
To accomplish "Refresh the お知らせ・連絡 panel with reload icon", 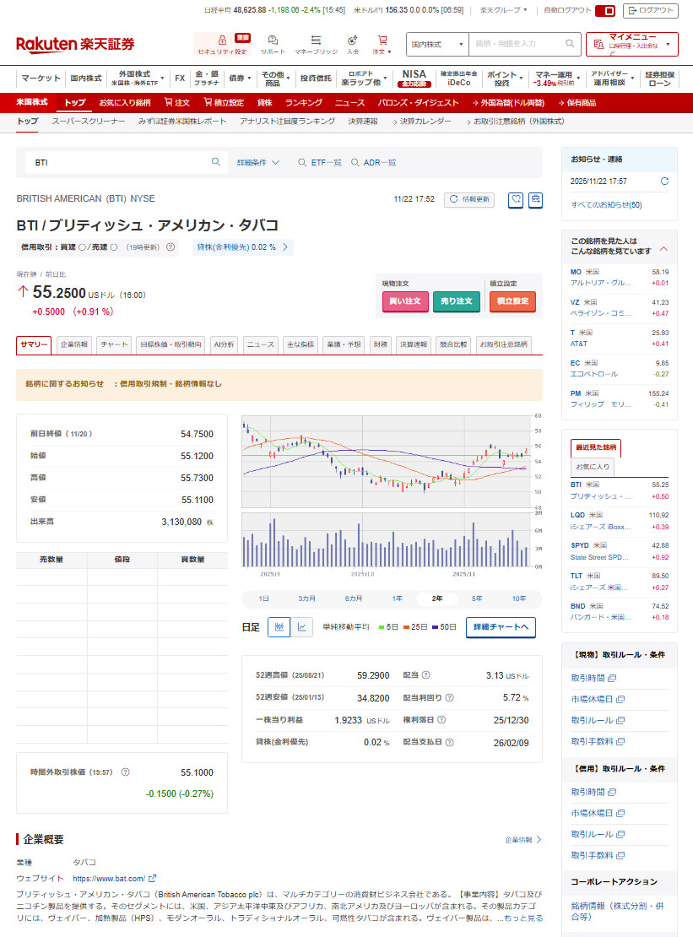I will coord(664,181).
